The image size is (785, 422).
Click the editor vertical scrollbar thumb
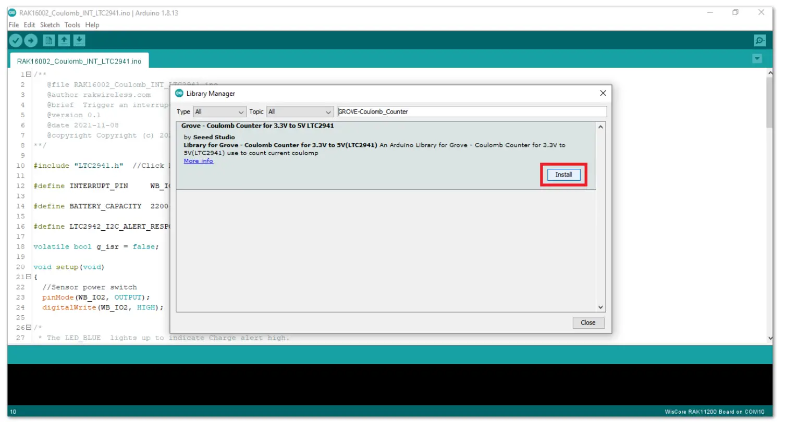tap(769, 102)
